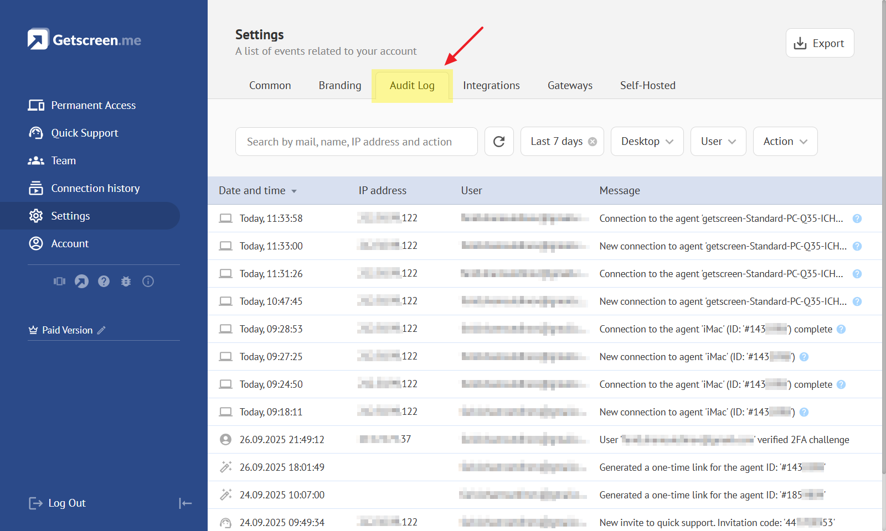Clear the Last 7 days filter
The width and height of the screenshot is (886, 531).
(x=593, y=142)
